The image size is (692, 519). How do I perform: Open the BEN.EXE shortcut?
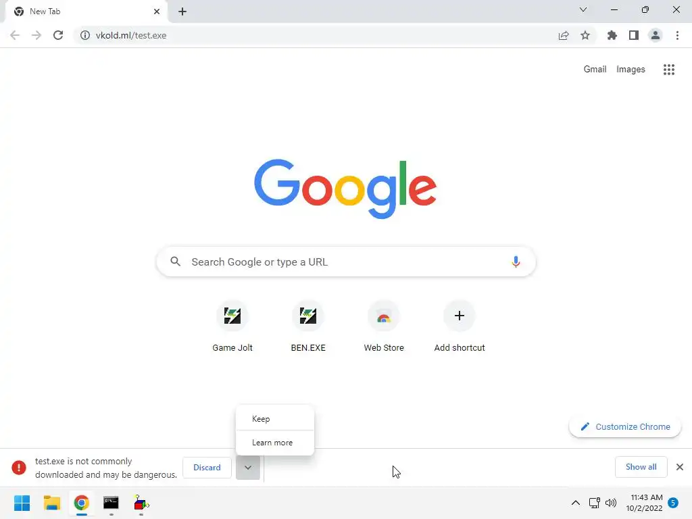308,326
